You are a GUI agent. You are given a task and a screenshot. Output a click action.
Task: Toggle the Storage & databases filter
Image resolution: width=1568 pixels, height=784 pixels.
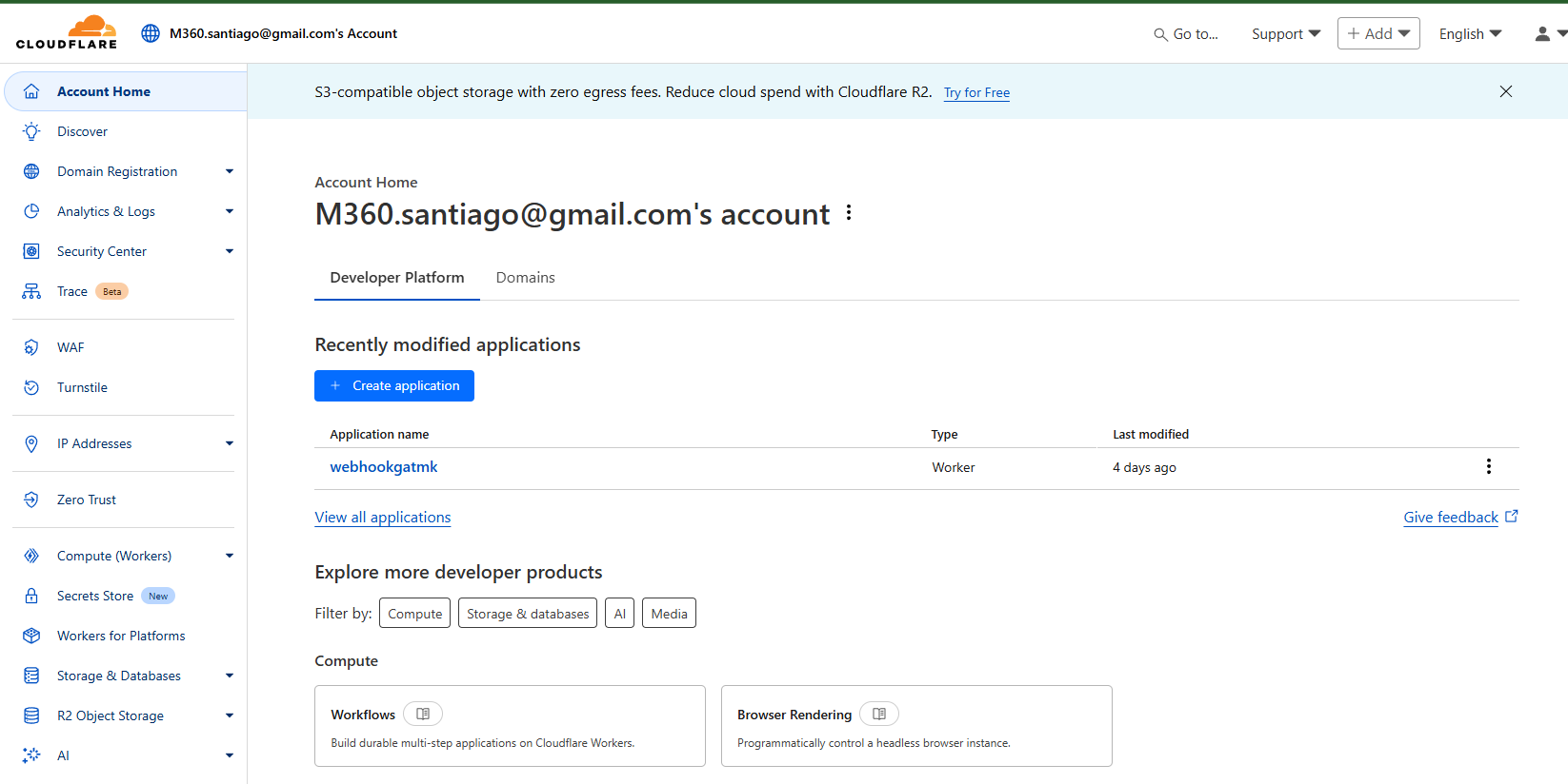click(x=528, y=614)
